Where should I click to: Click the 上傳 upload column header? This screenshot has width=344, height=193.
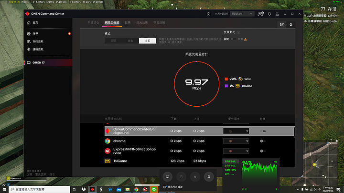point(196,119)
